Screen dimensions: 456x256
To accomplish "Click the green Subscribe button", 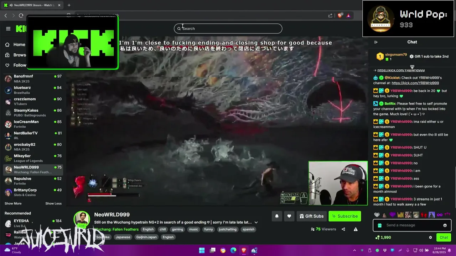I will coord(344,216).
